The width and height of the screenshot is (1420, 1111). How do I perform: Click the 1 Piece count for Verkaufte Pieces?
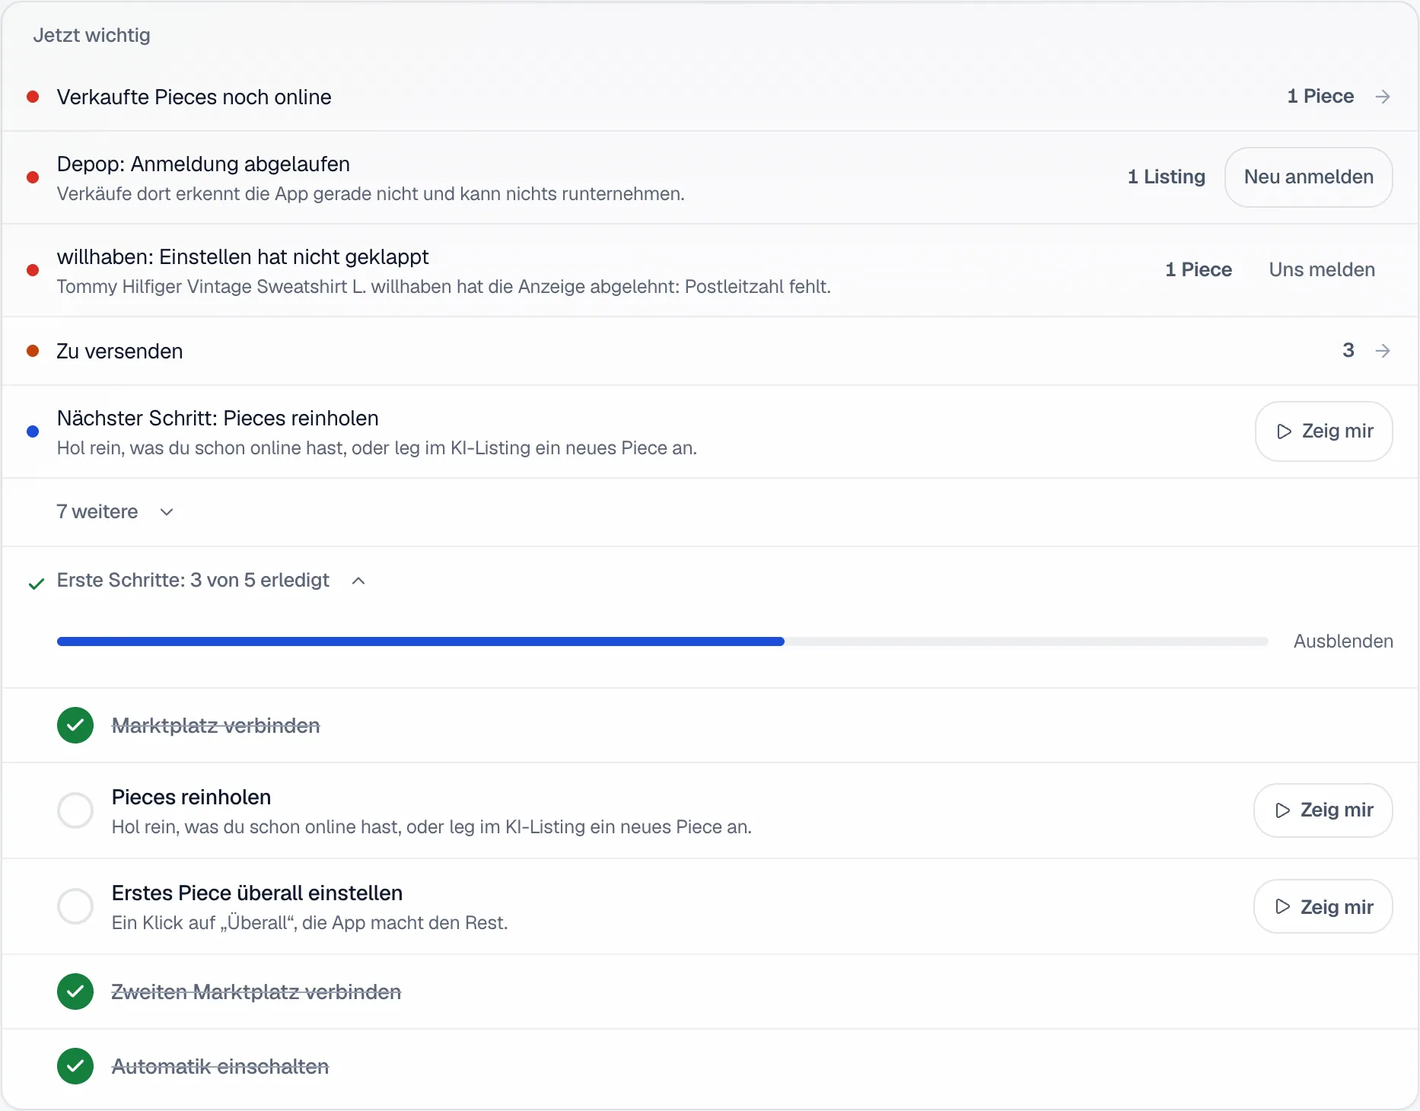[1320, 97]
